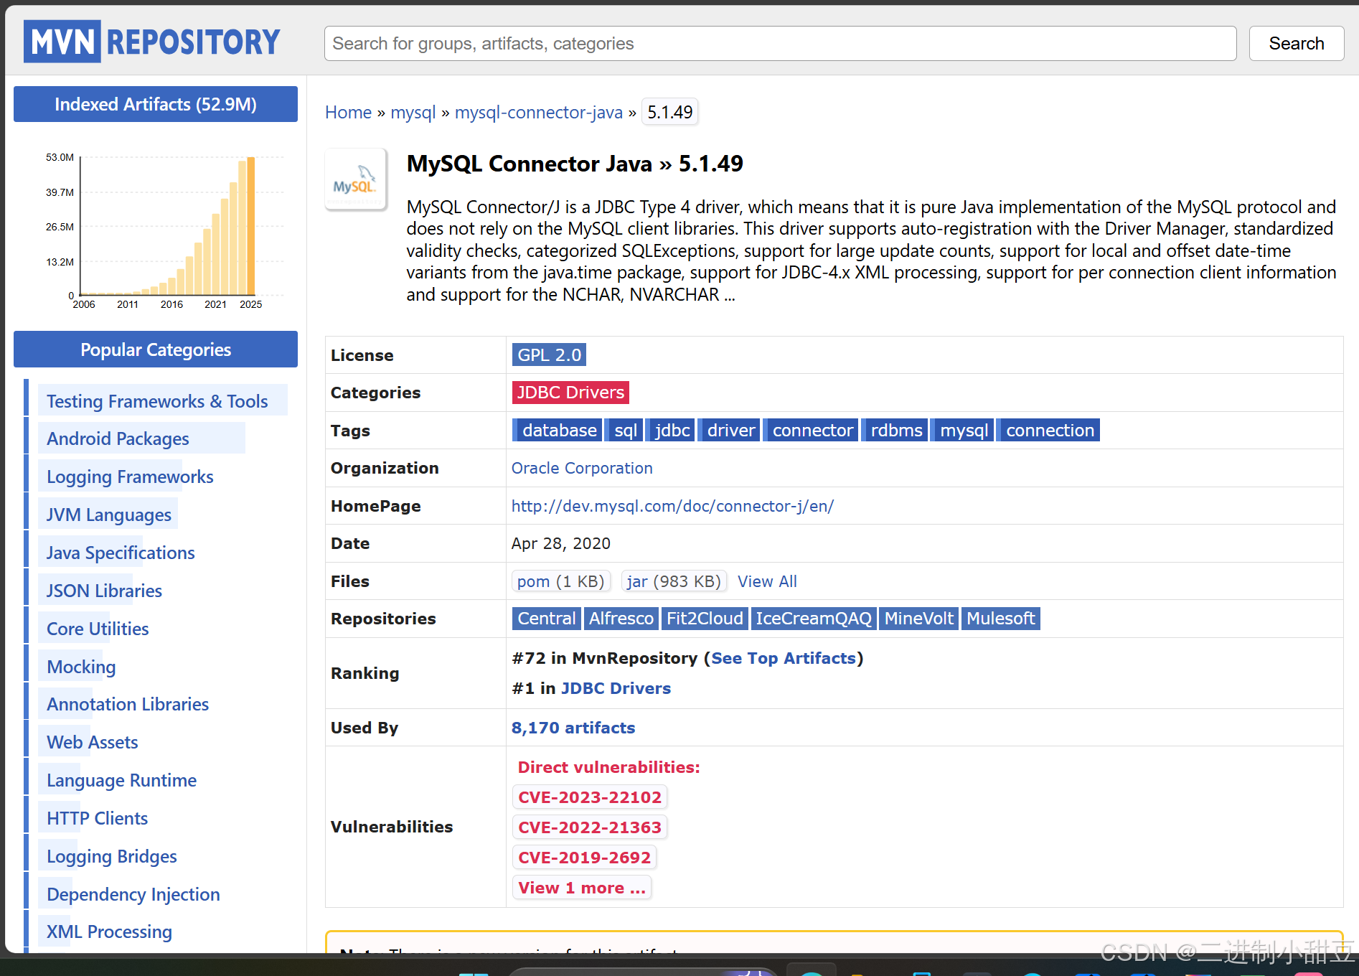
Task: Select the mysql tag
Action: tap(963, 431)
